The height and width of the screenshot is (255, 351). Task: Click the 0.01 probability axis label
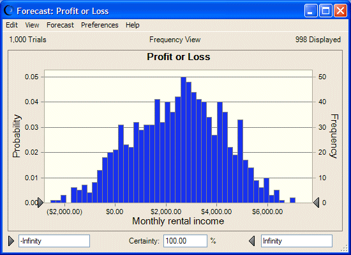[x=31, y=178]
